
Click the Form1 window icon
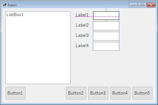click(5, 5)
